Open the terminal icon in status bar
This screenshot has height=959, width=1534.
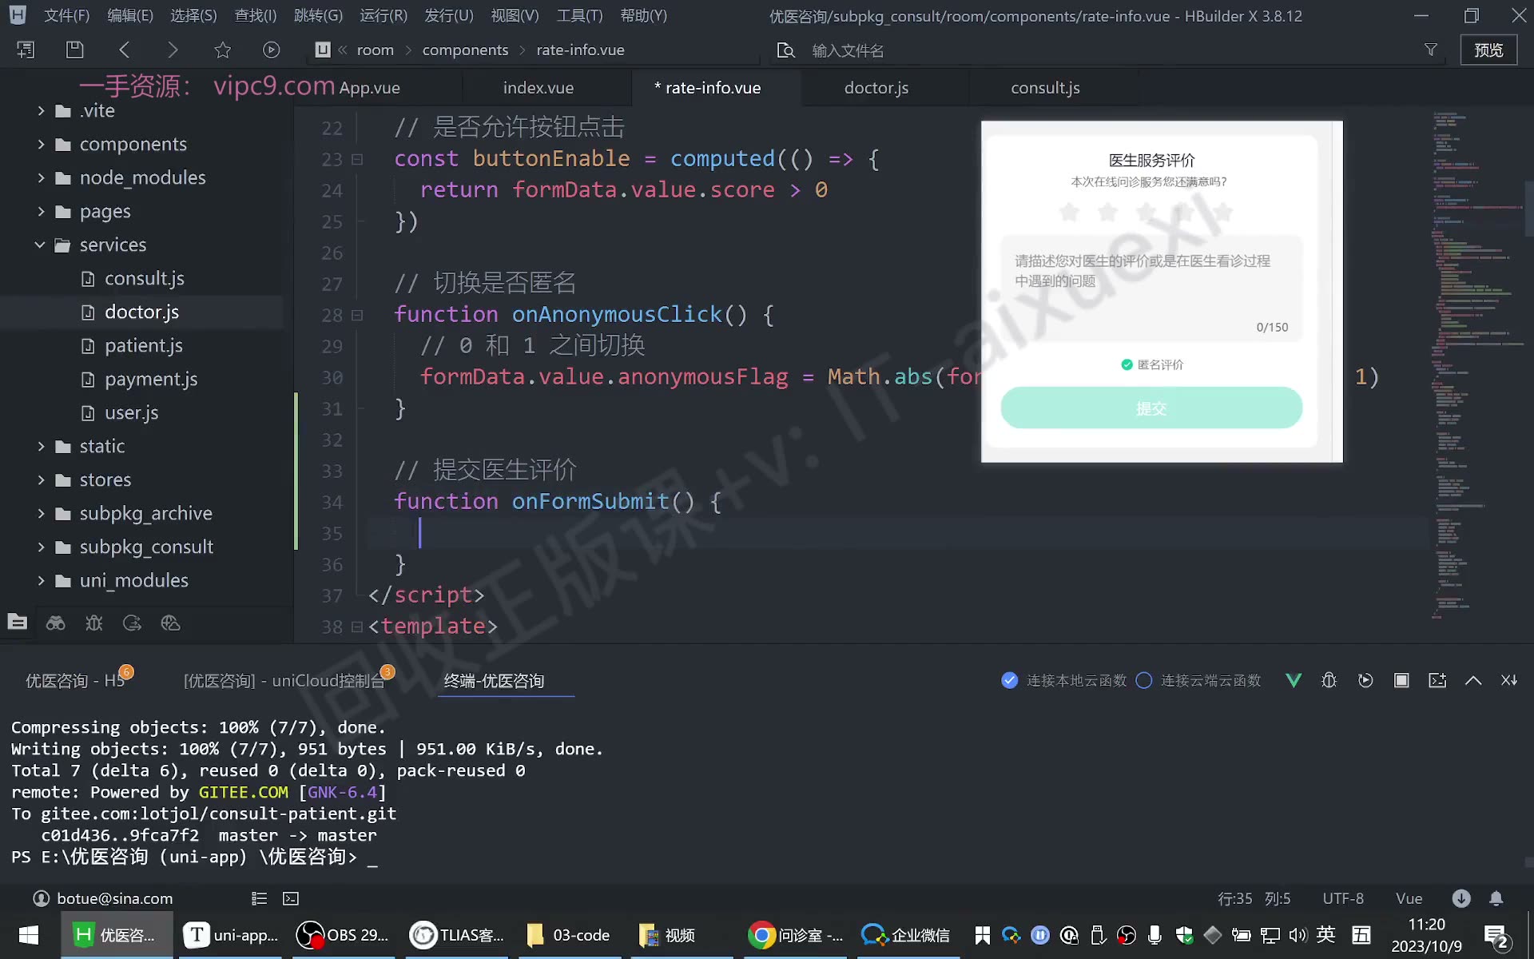[291, 898]
